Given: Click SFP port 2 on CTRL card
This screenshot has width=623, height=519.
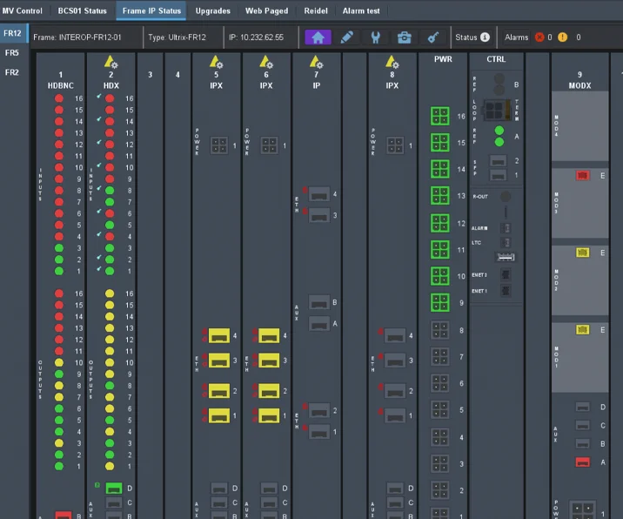Looking at the screenshot, I should tap(499, 161).
